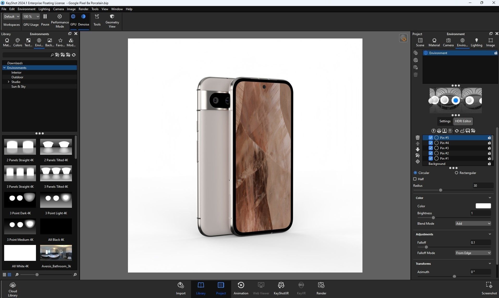Open the Lighting menu
Screen dimensions: 499x298
point(44,9)
